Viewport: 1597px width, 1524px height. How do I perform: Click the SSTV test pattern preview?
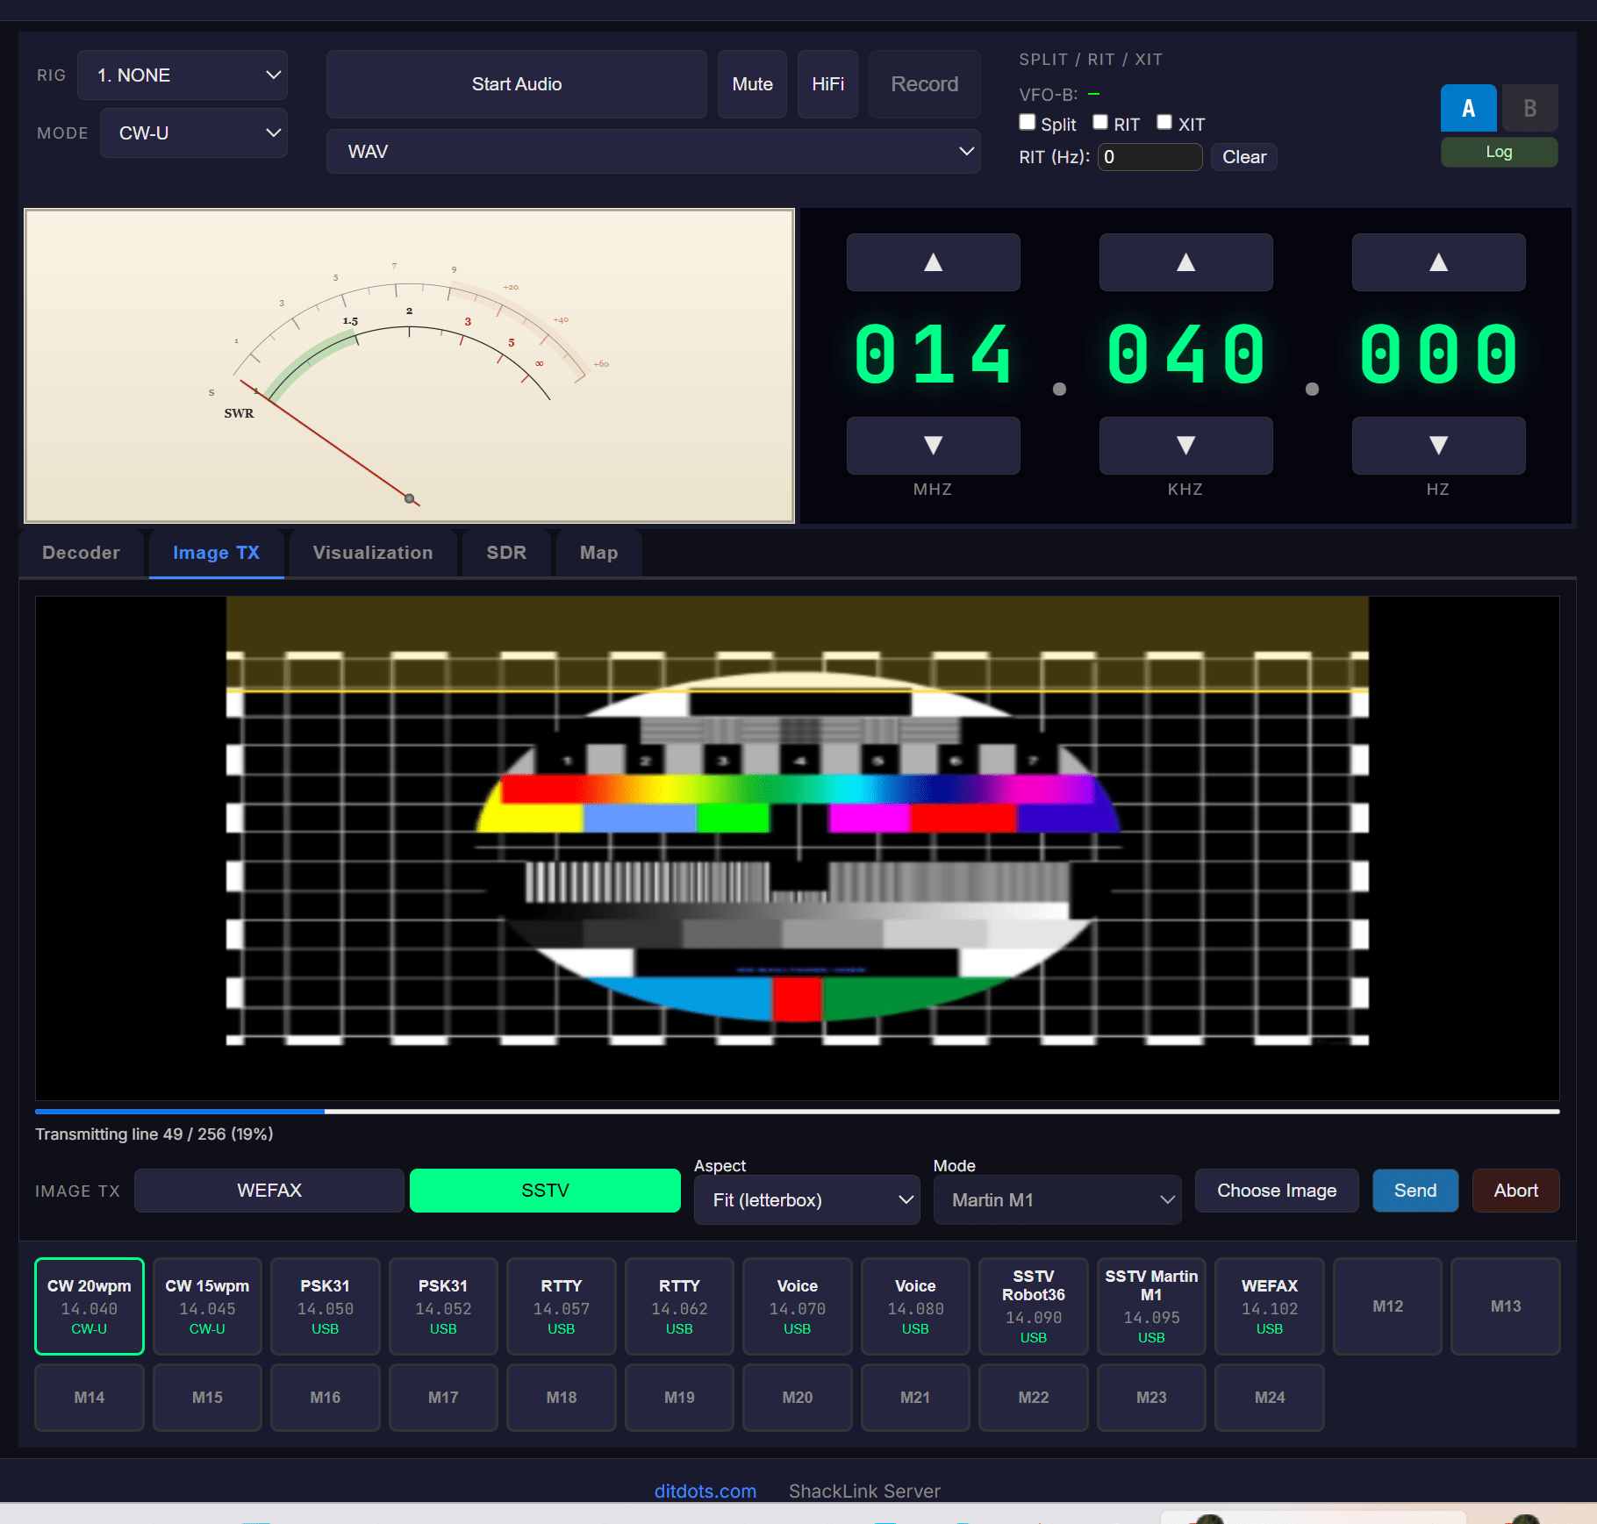(x=797, y=848)
